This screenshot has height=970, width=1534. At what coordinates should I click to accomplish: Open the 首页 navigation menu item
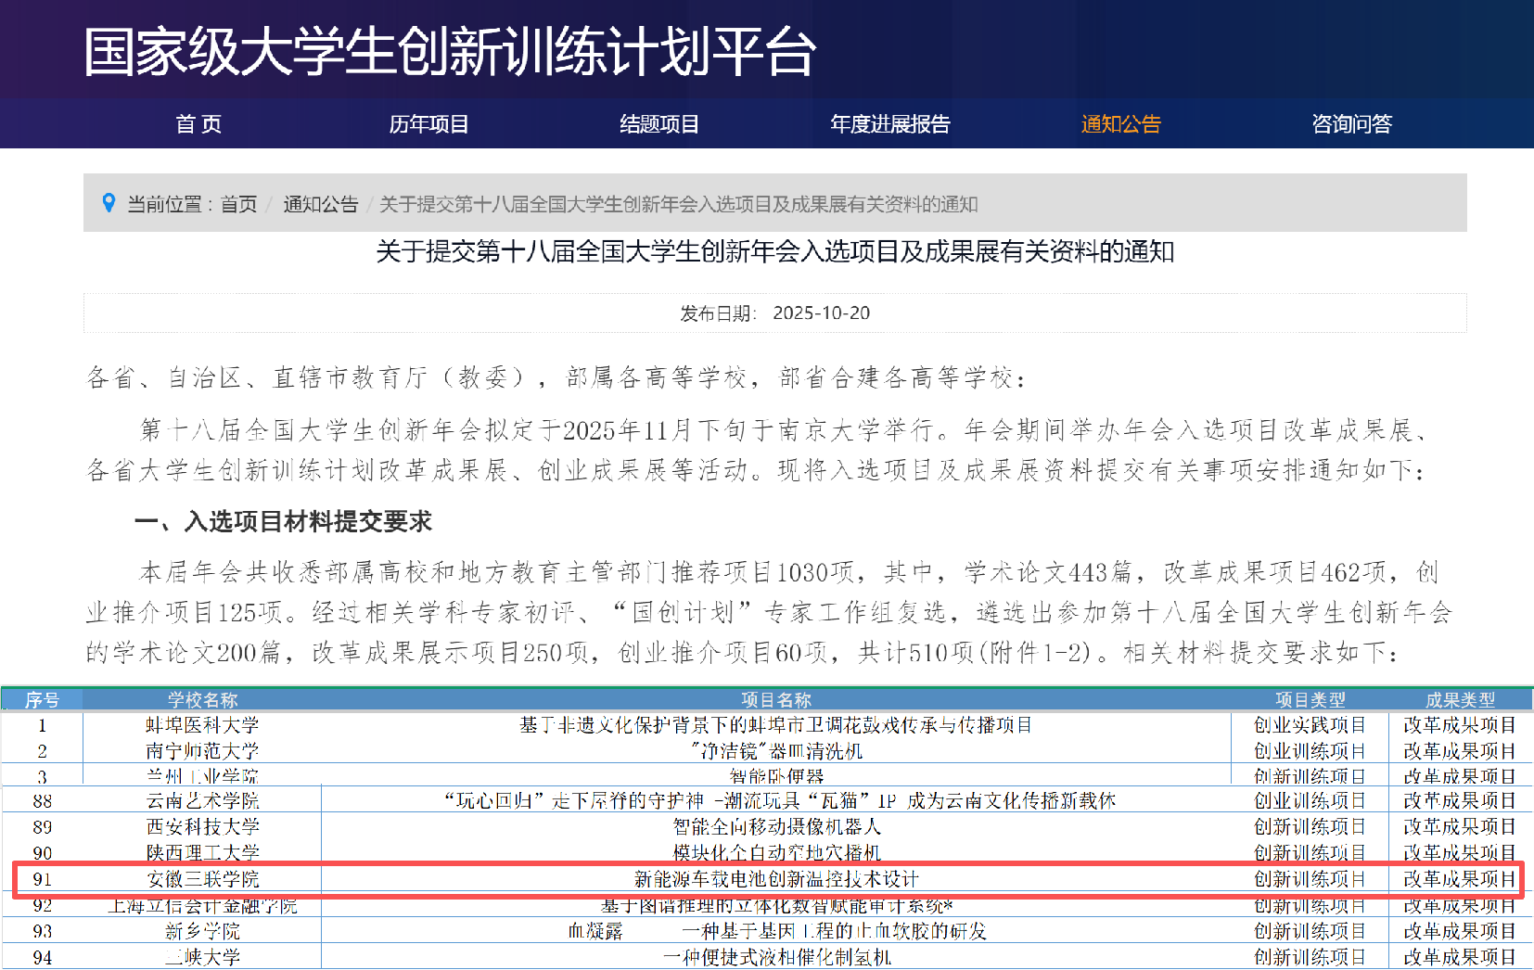coord(198,124)
